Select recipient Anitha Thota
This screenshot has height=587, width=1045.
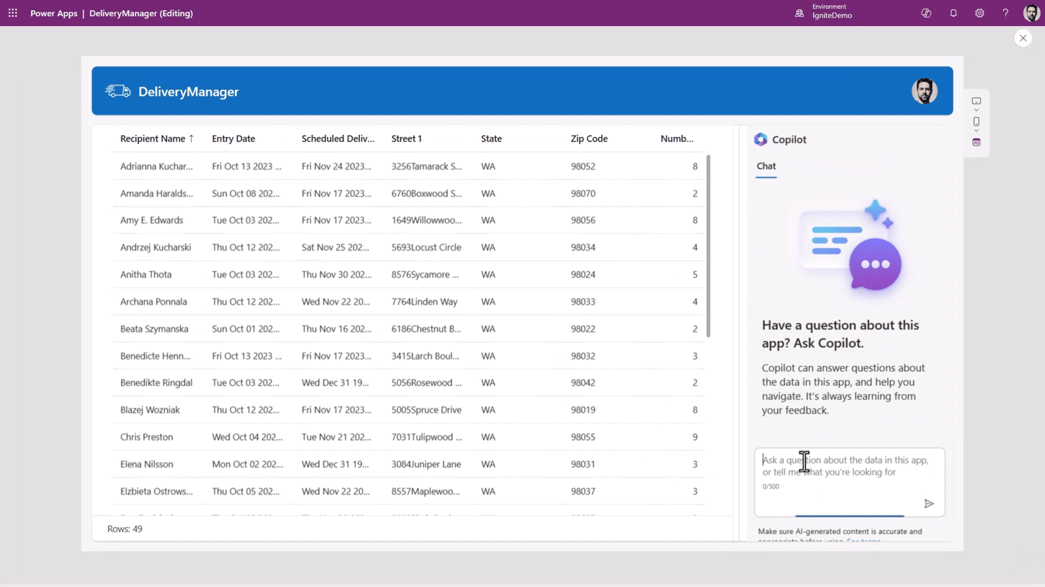(146, 275)
